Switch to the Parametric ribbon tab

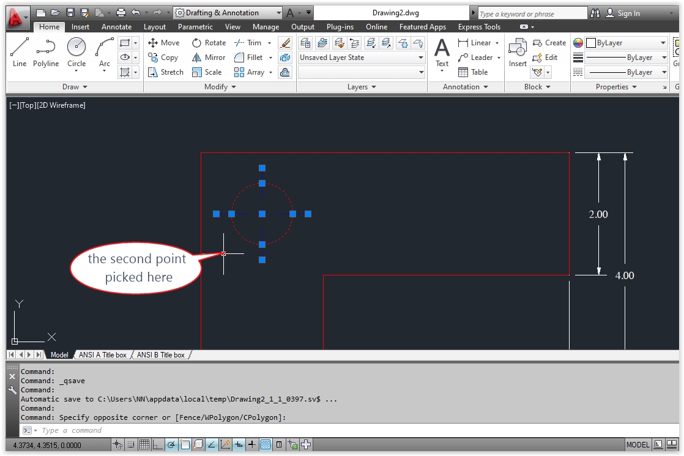coord(195,26)
